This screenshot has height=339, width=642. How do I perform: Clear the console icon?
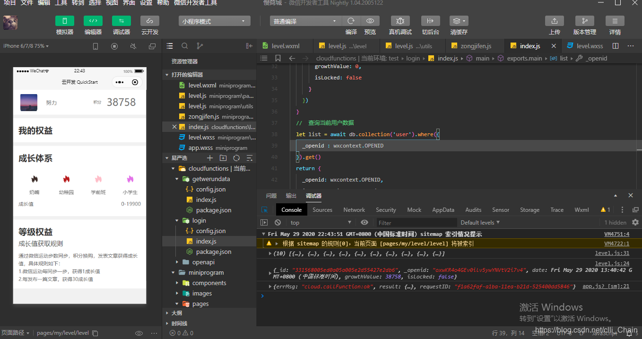(x=278, y=222)
